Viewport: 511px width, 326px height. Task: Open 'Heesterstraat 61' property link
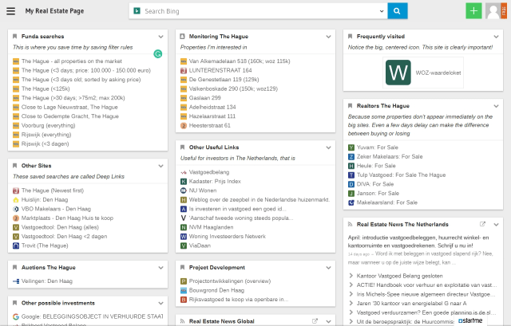coord(209,126)
